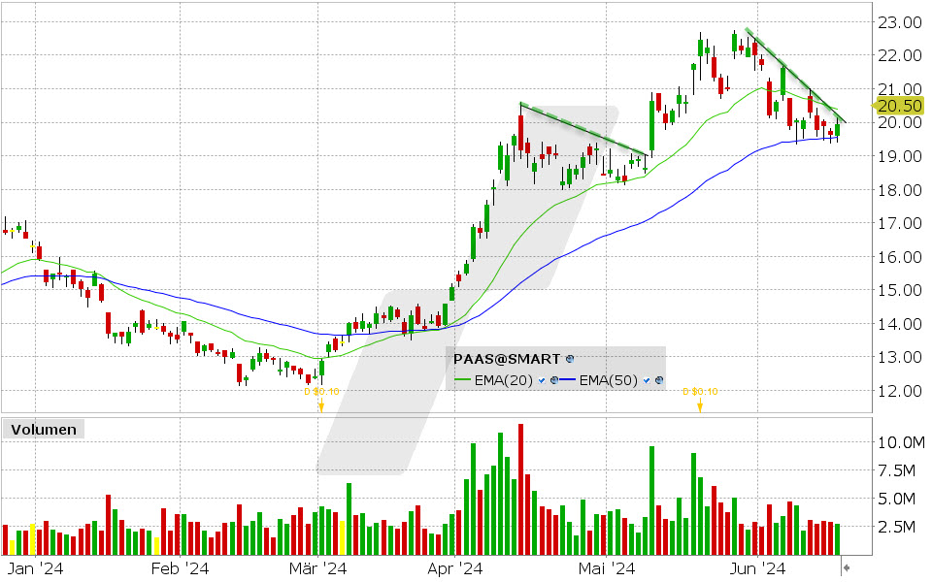
Task: Click the 23.00 price axis label
Action: (900, 22)
